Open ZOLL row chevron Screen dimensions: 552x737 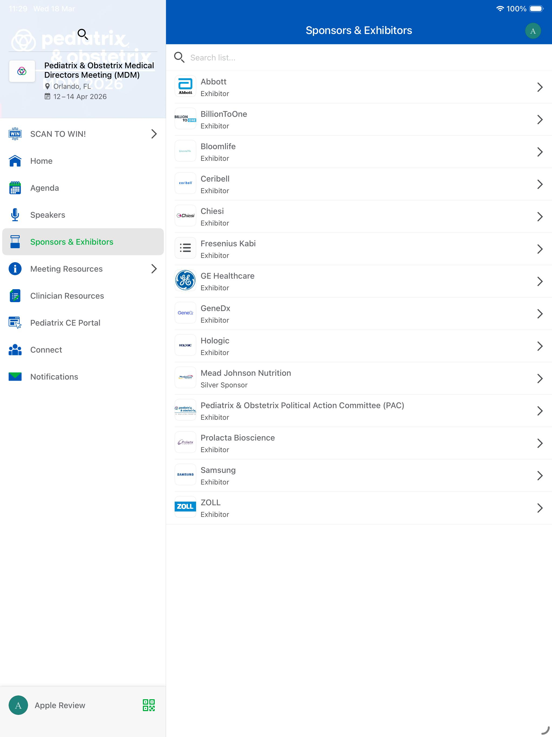click(540, 508)
